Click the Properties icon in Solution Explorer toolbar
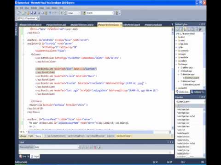 coord(178,29)
